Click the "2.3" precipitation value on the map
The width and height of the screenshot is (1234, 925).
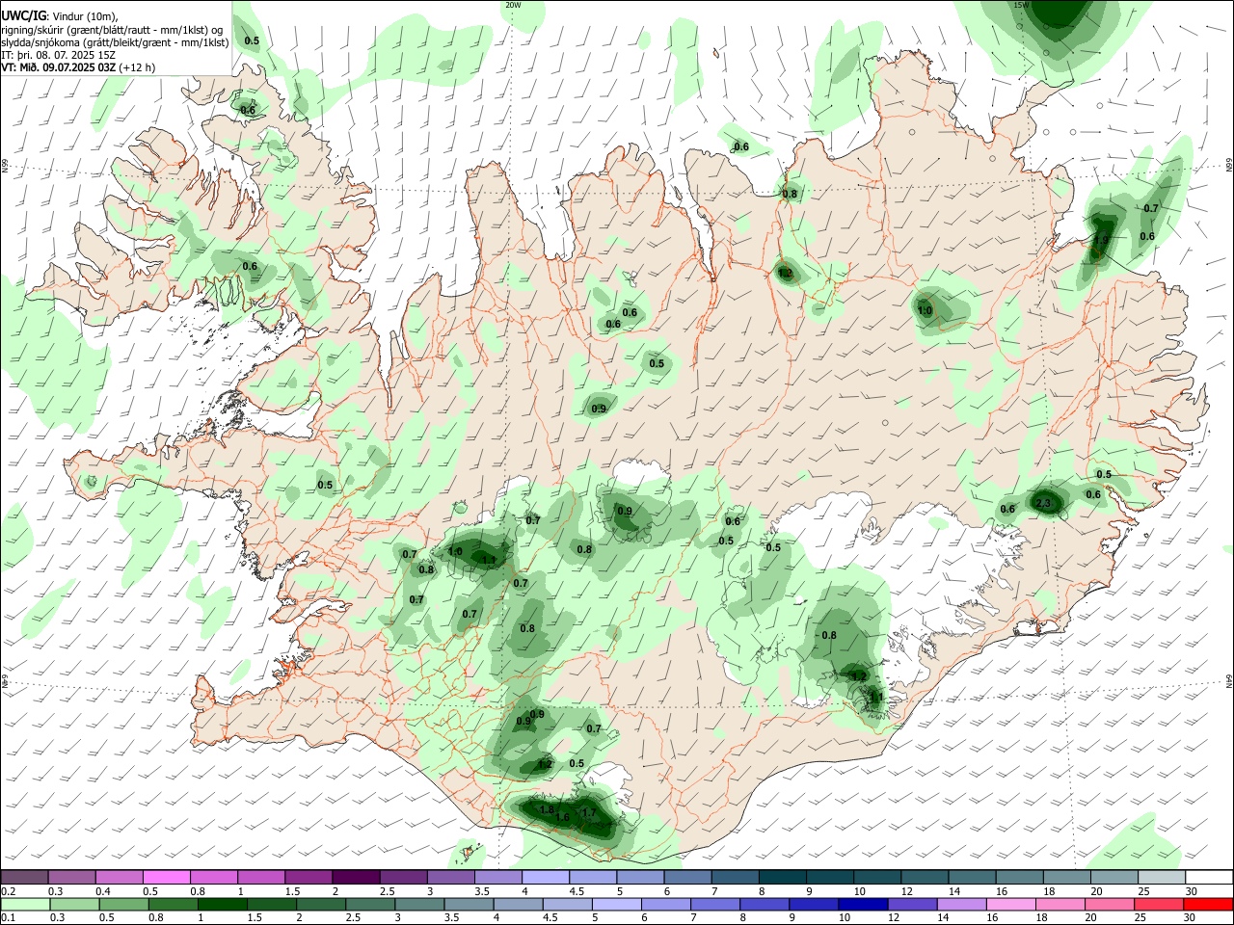1043,504
